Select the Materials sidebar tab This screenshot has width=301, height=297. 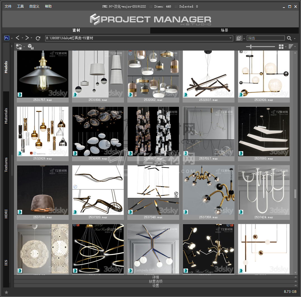click(6, 116)
